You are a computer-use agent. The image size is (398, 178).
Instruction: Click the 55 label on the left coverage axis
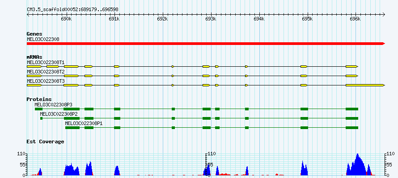coord(22,164)
